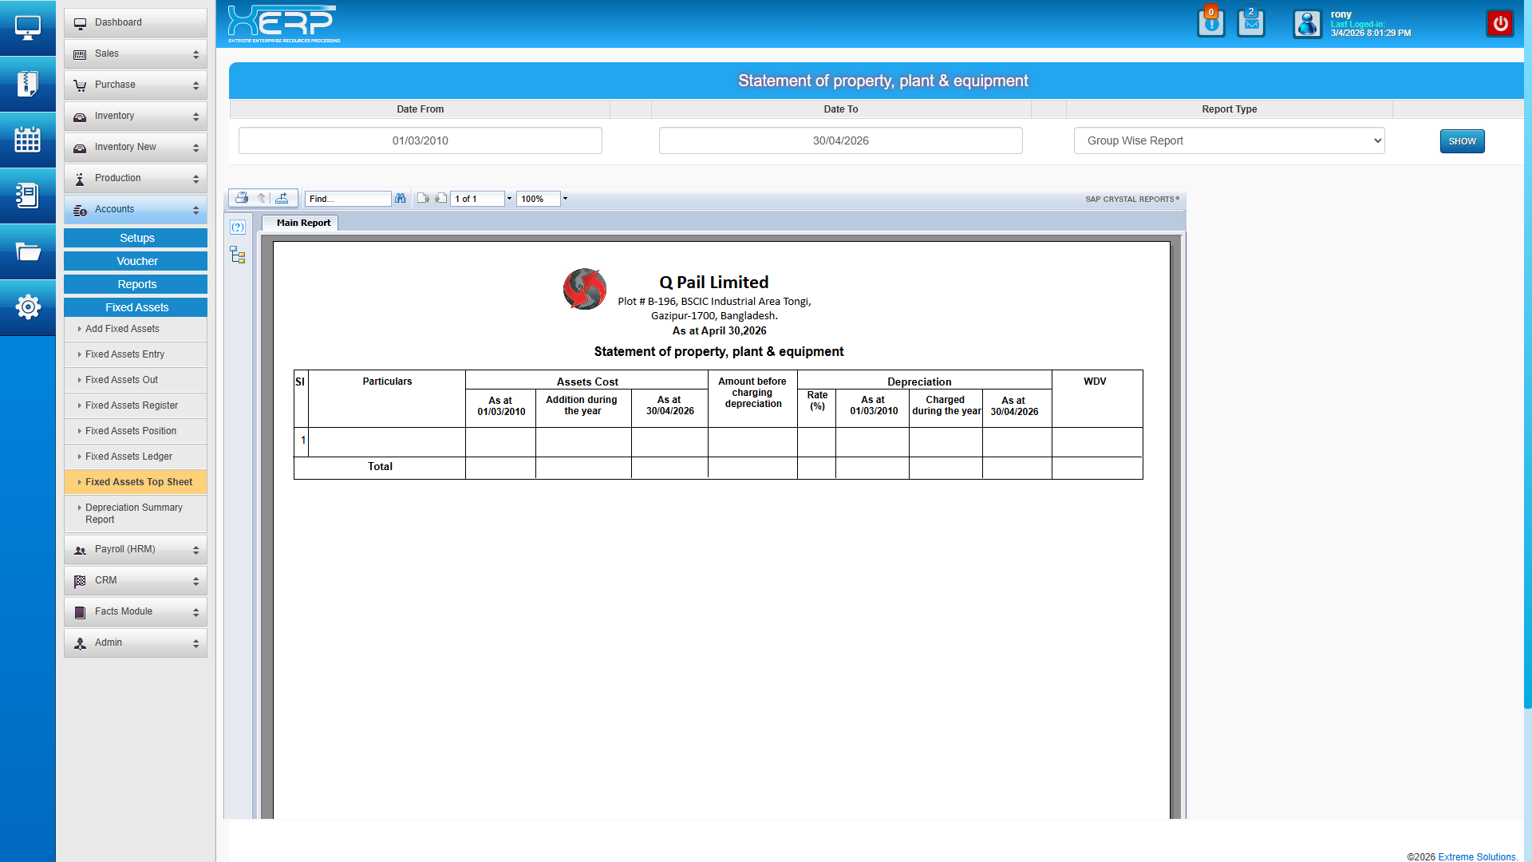Open the zoom level 100% dropdown arrow
Image resolution: width=1532 pixels, height=862 pixels.
pyautogui.click(x=565, y=198)
